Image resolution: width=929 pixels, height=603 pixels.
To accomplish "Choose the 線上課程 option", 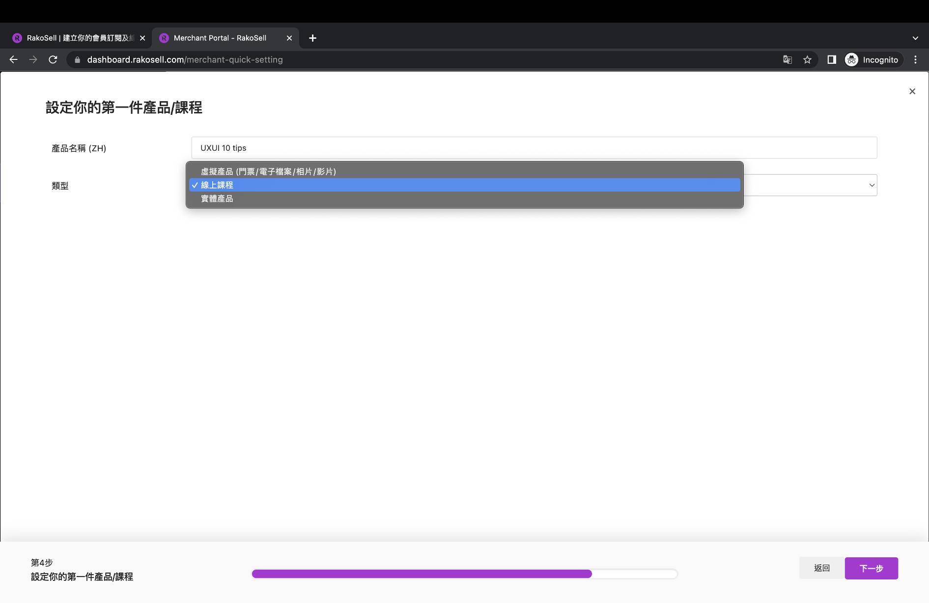I will click(217, 185).
